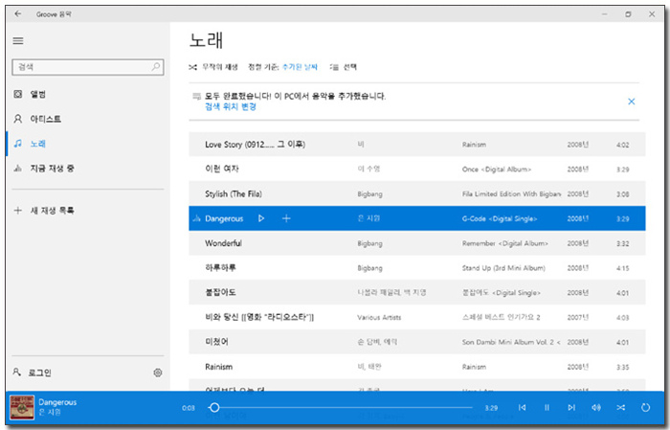This screenshot has width=670, height=430.
Task: Toggle shuffle in the playback bar
Action: click(621, 407)
